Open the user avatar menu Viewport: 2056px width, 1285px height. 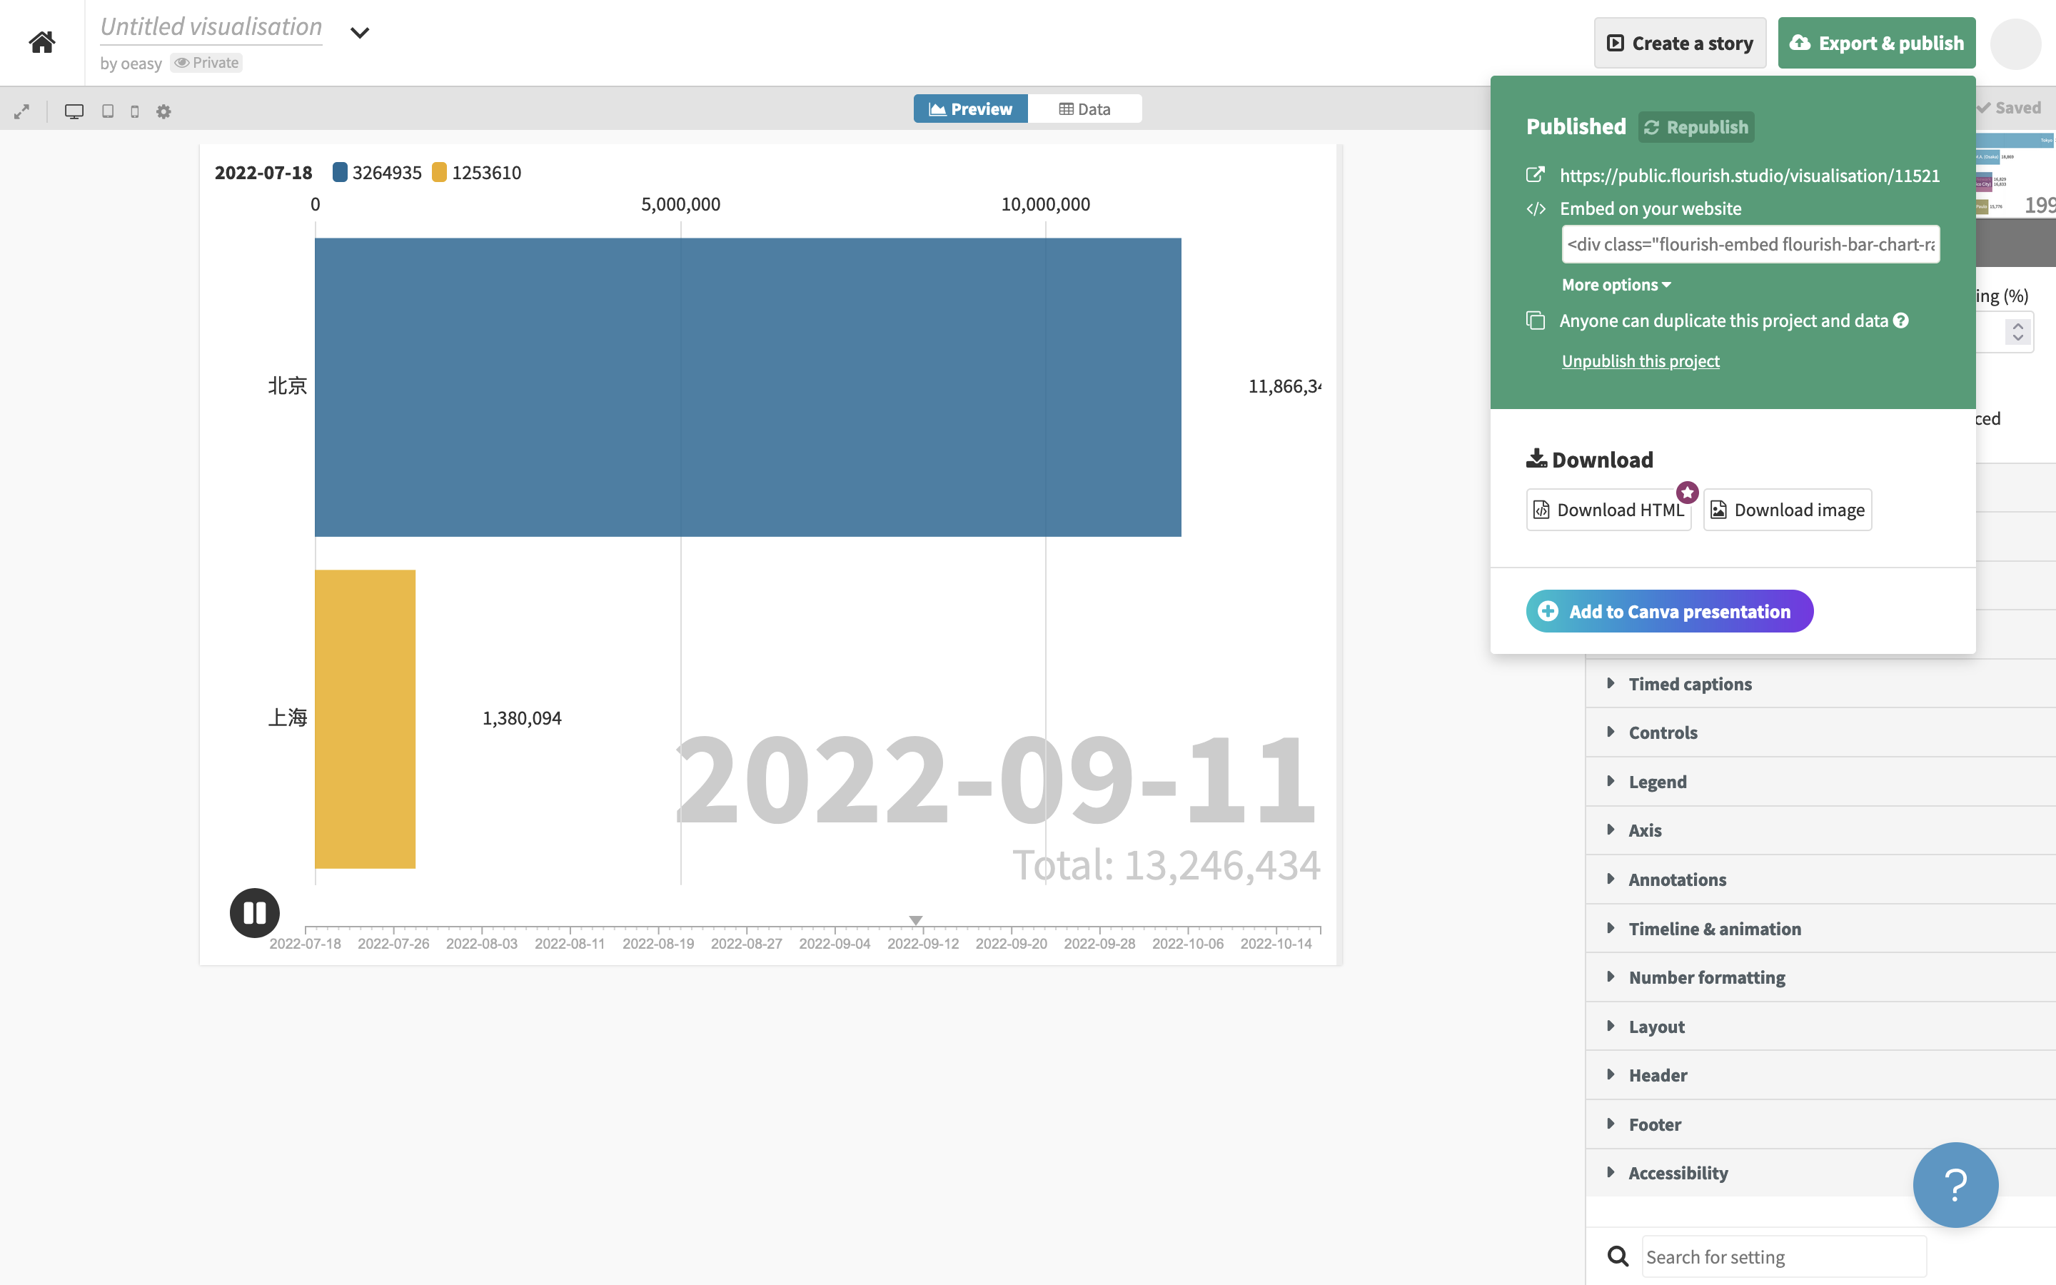click(x=2015, y=43)
